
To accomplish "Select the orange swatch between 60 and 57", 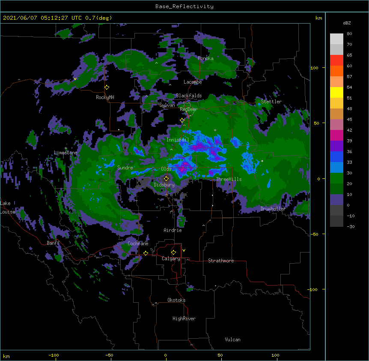I will [336, 71].
